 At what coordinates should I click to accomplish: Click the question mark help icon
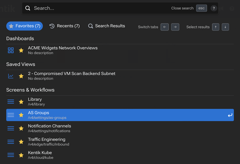click(x=214, y=8)
